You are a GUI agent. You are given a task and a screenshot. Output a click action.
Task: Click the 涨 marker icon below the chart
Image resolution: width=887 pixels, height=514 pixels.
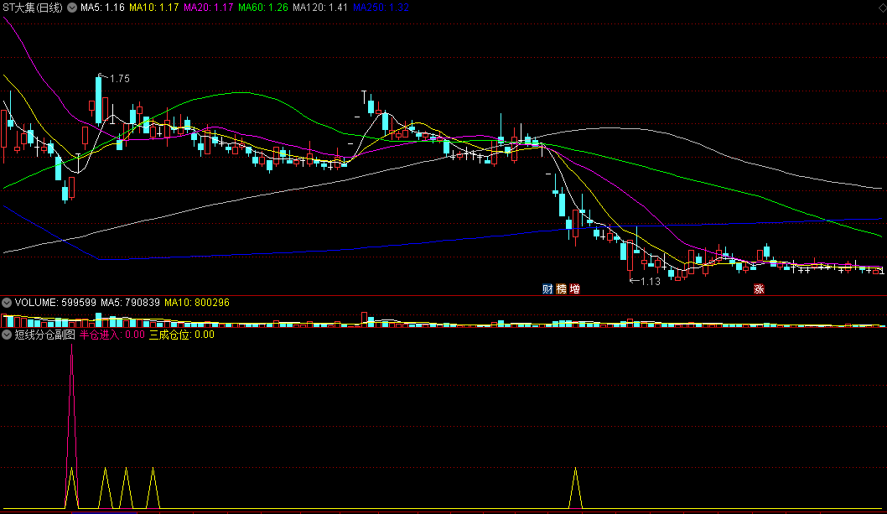[759, 289]
